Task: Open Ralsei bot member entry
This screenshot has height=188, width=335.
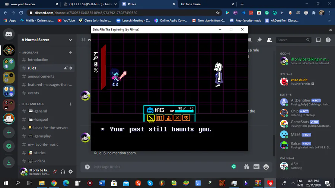Action: coord(306,145)
